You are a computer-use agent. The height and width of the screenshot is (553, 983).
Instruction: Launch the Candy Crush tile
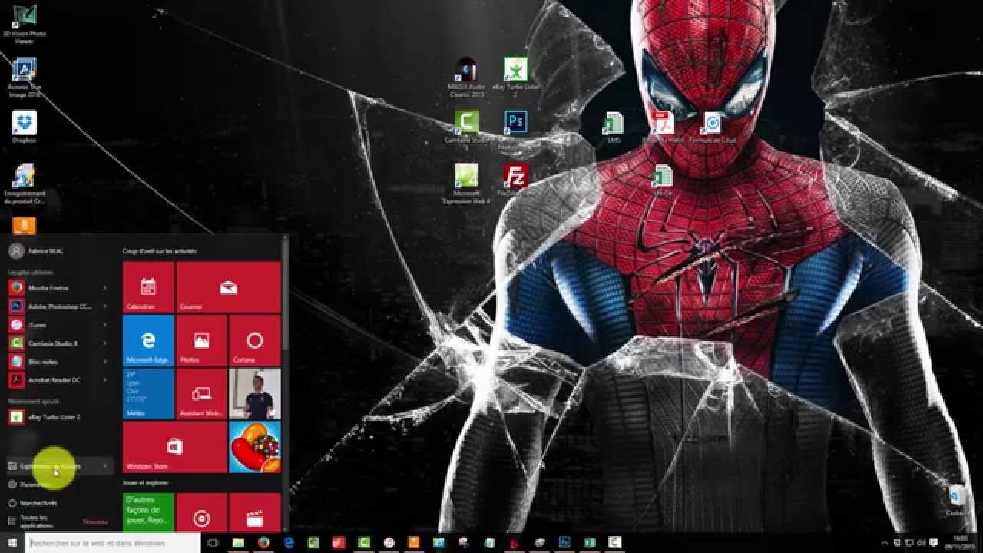coord(255,446)
